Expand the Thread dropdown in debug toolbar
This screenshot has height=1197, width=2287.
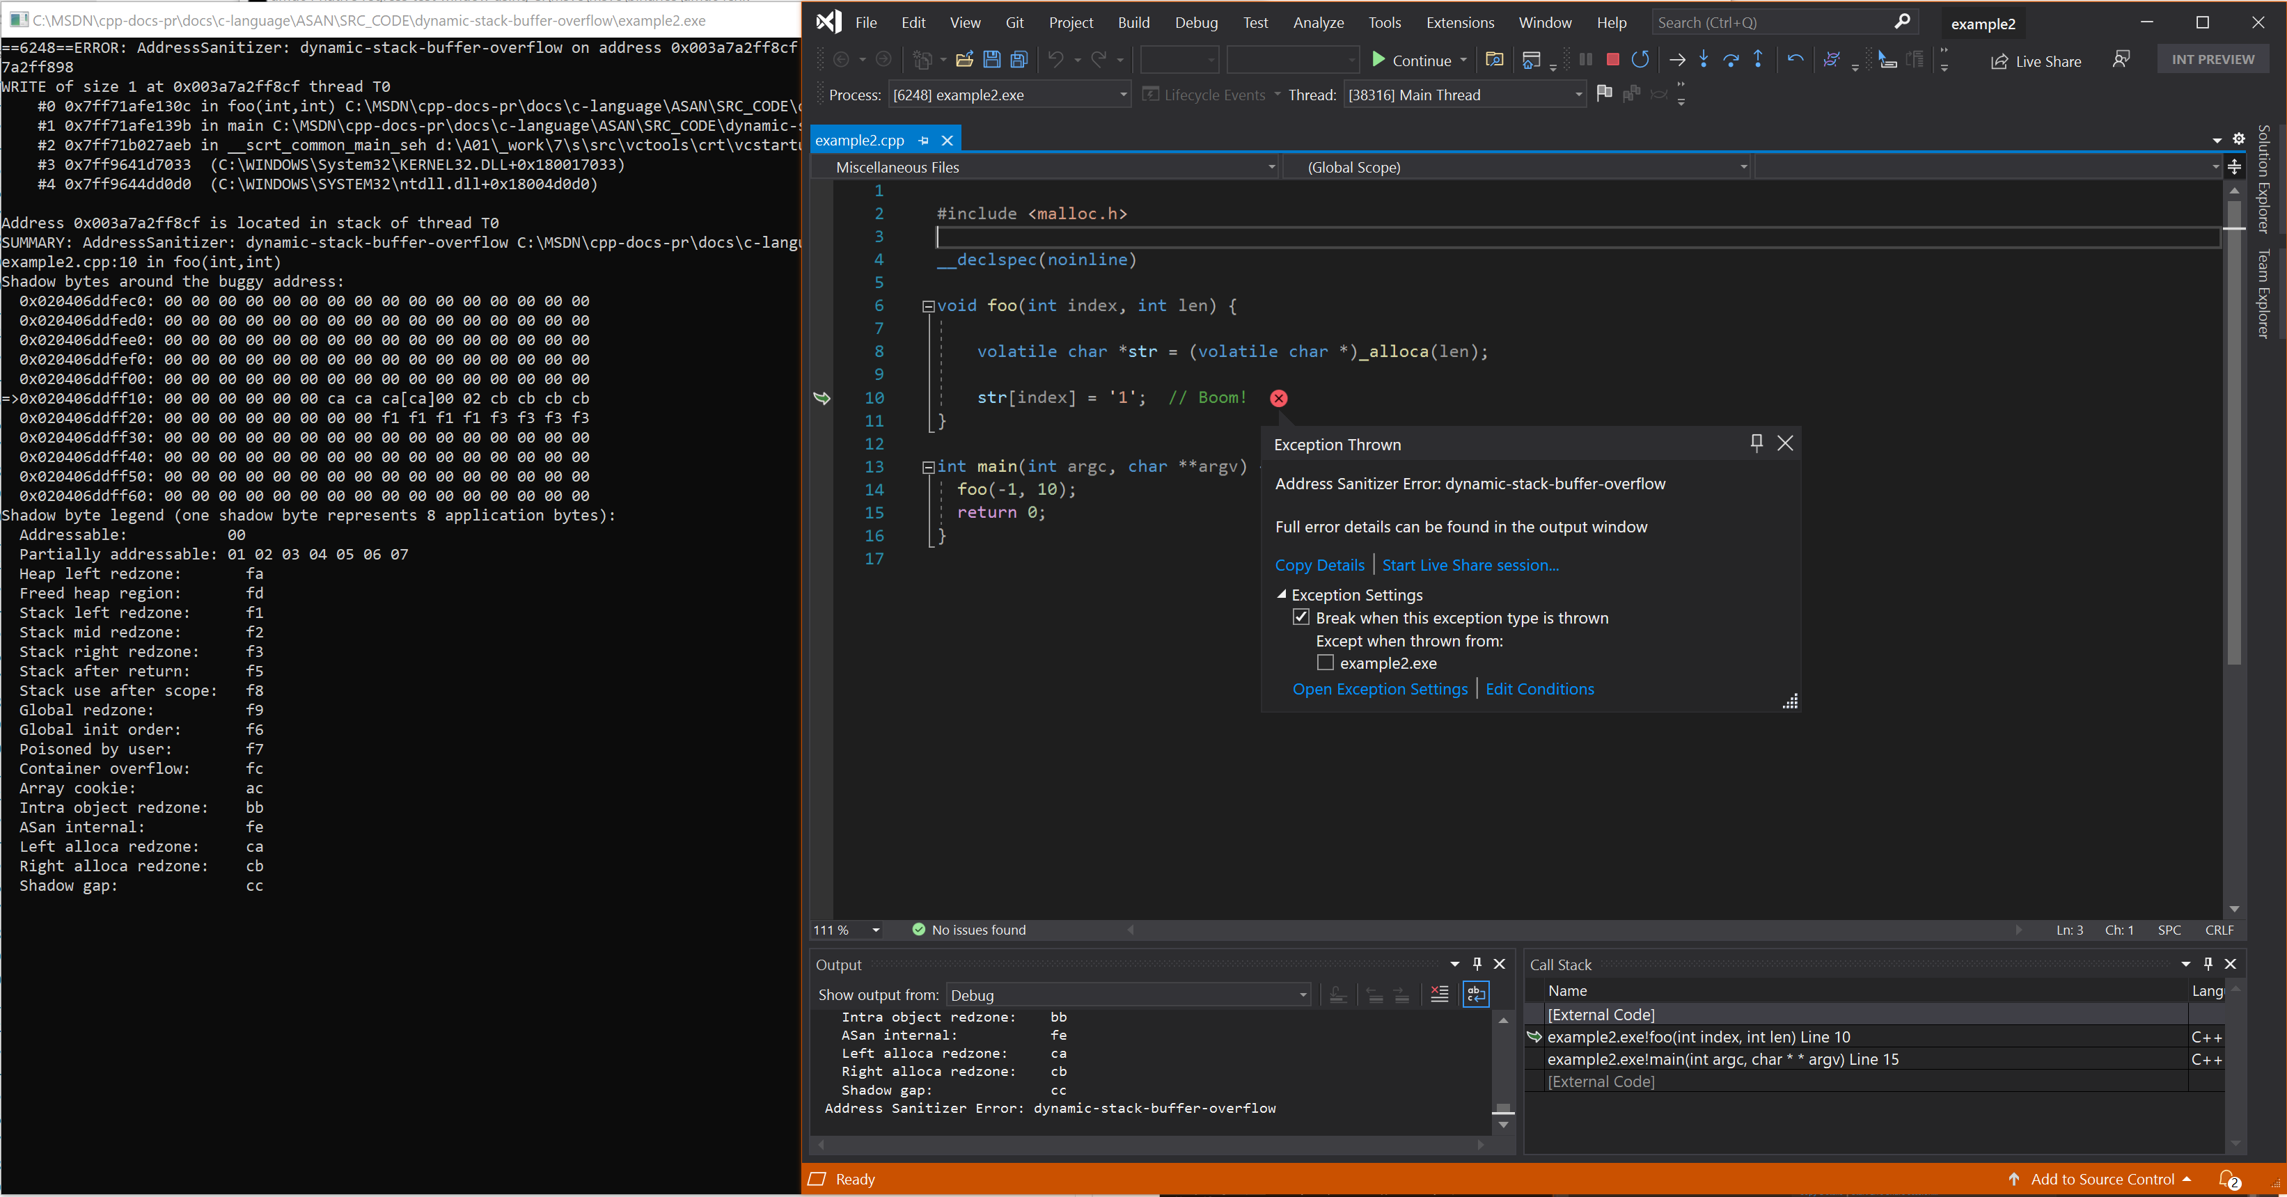point(1576,95)
